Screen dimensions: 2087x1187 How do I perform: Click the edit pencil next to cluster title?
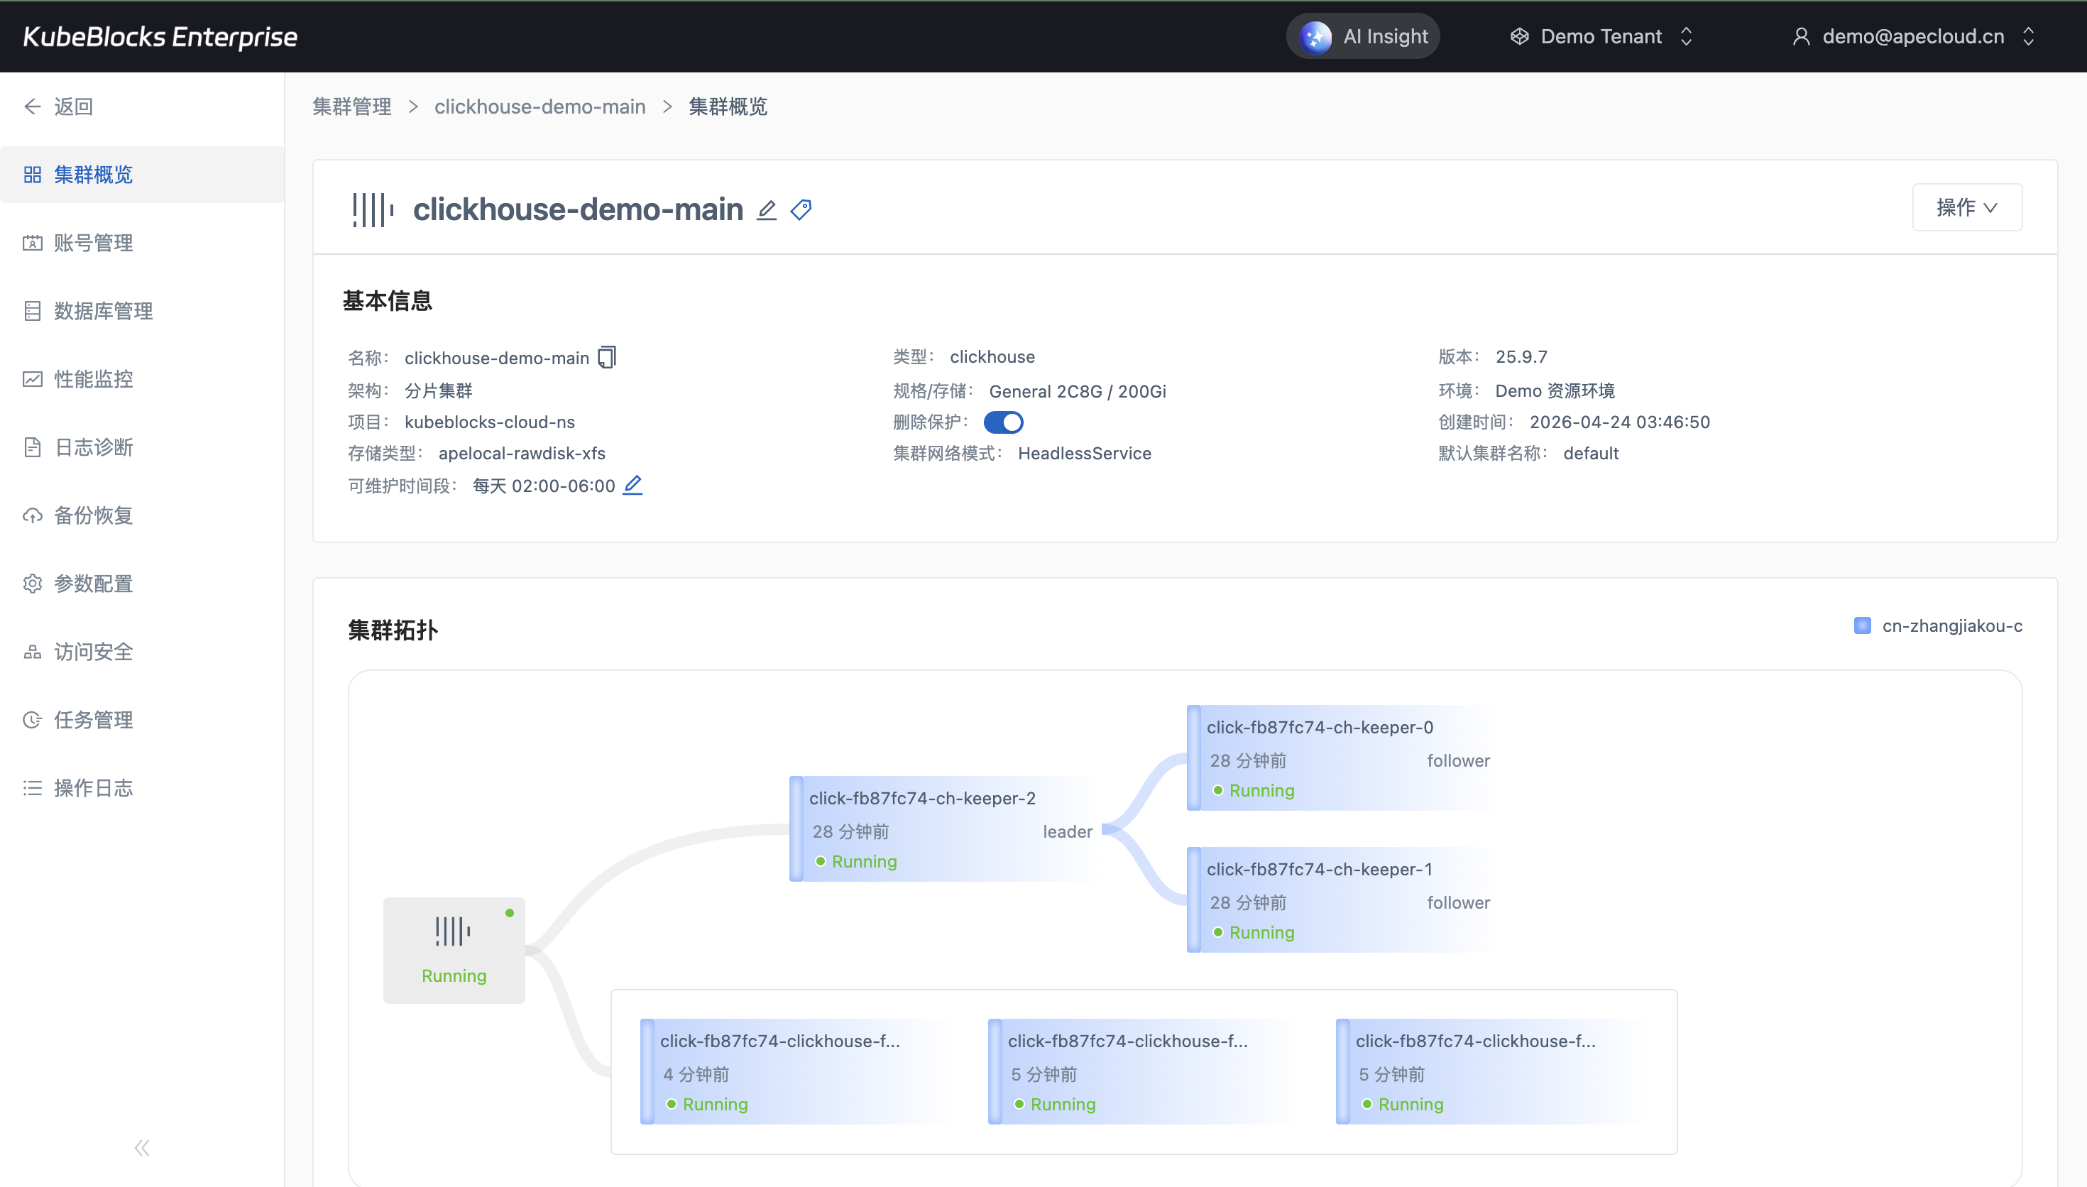(766, 210)
